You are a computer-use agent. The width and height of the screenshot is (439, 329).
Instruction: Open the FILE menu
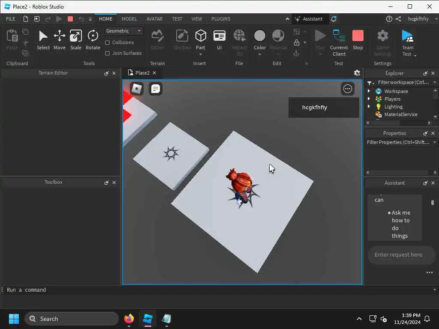point(11,19)
